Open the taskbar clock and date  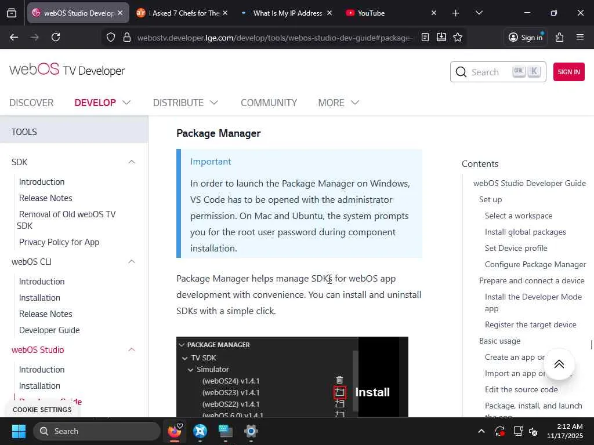(565, 431)
